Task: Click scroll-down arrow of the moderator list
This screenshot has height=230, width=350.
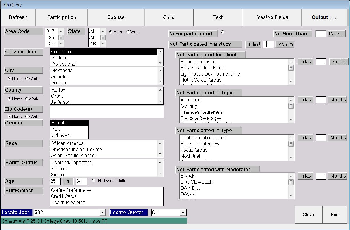Action: tap(291, 196)
